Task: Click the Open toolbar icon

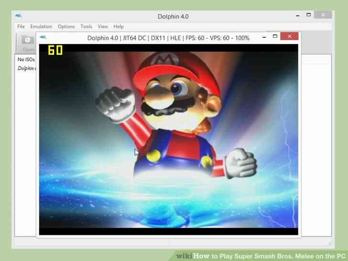Action: pos(28,43)
